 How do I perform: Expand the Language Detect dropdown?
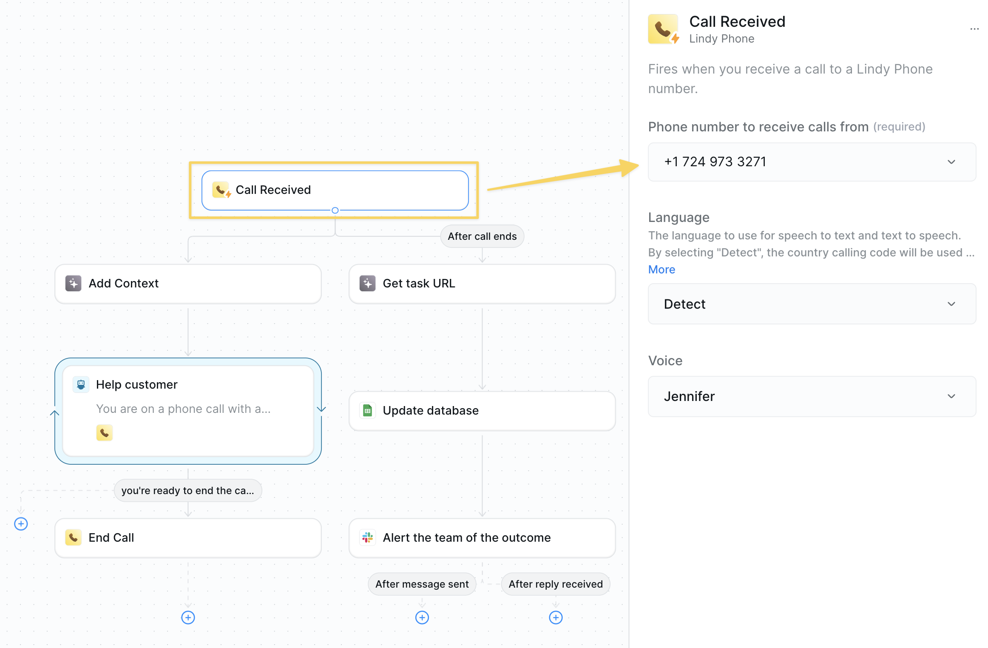[x=812, y=304]
